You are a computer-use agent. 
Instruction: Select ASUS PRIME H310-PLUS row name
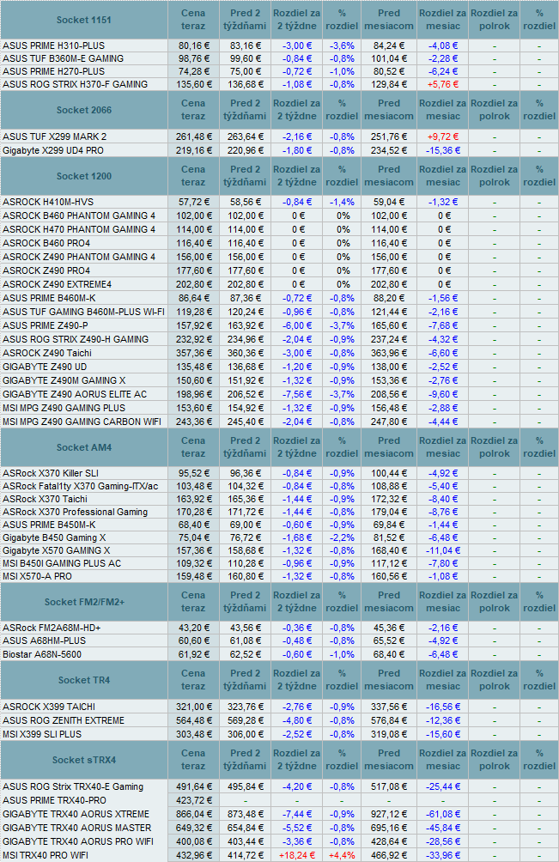(x=53, y=46)
